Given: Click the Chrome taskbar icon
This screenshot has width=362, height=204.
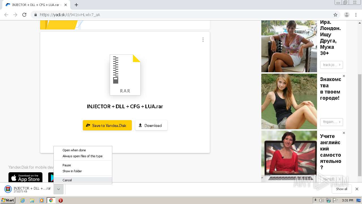Looking at the screenshot, I should coord(51,200).
